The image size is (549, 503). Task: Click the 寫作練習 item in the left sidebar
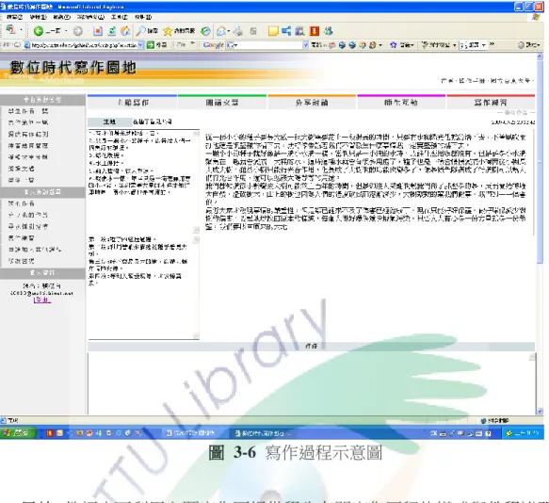[x=22, y=237]
